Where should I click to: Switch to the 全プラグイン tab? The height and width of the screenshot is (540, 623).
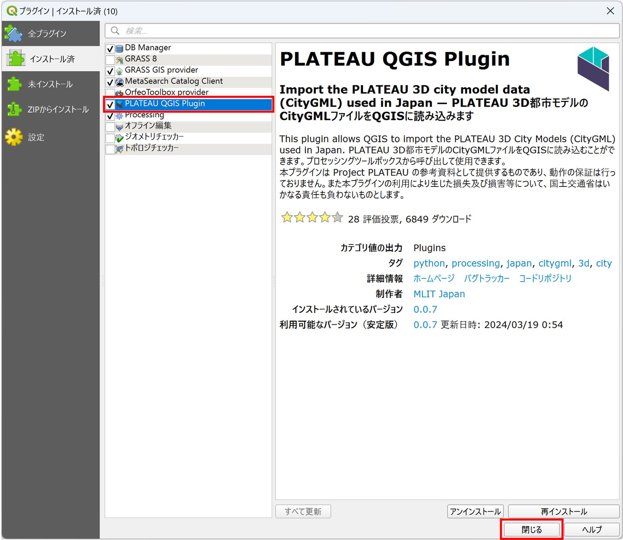click(51, 33)
